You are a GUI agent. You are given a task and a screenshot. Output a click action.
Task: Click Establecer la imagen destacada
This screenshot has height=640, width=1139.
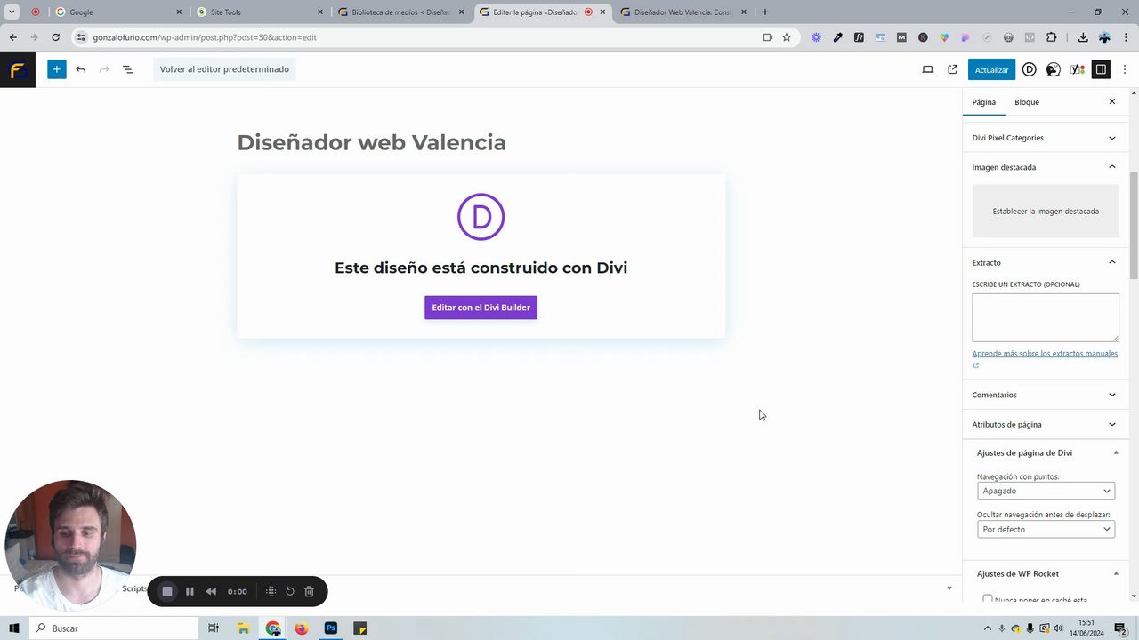(1046, 212)
